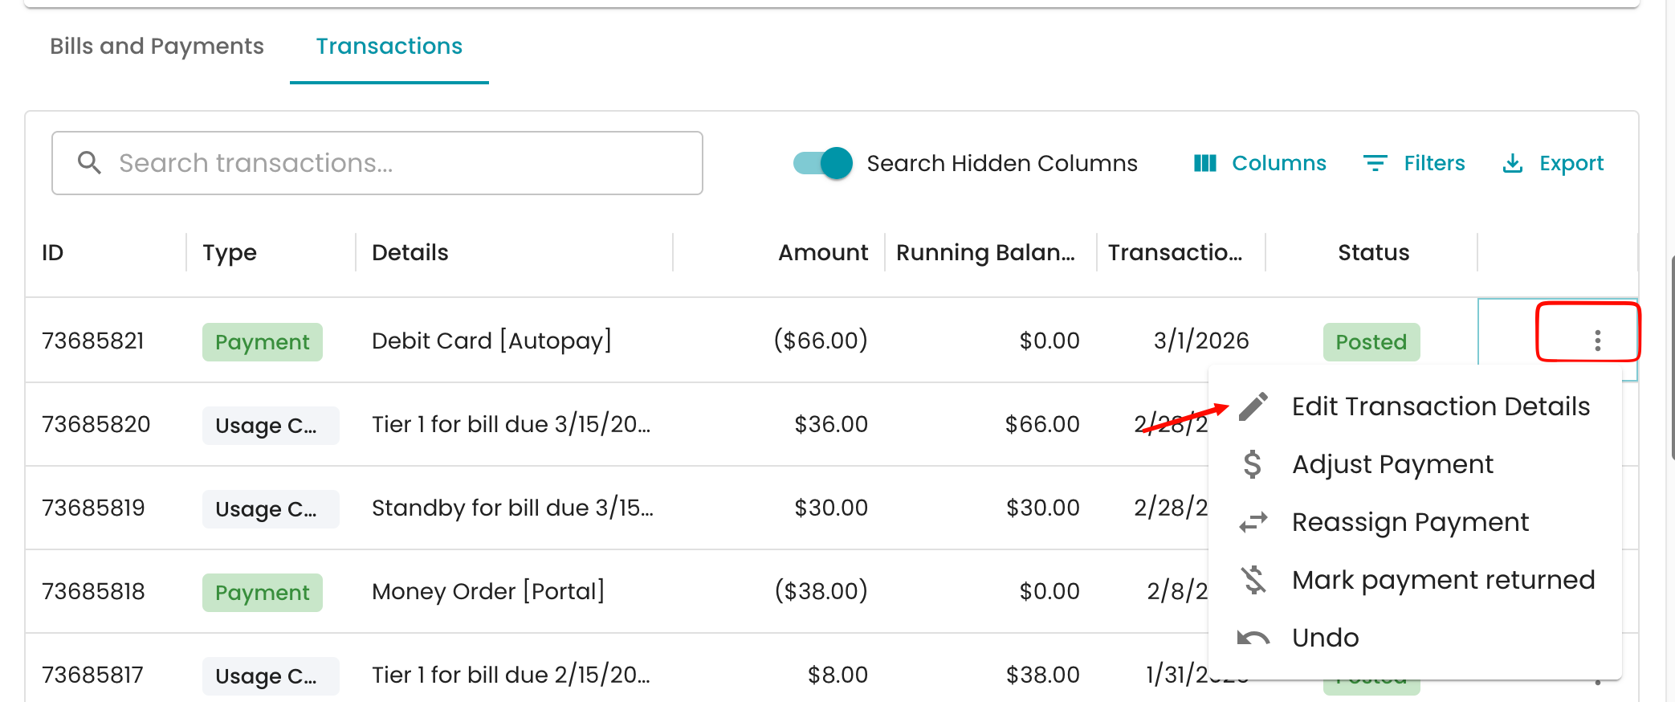
Task: Toggle Search Hidden Columns switch
Action: coord(822,164)
